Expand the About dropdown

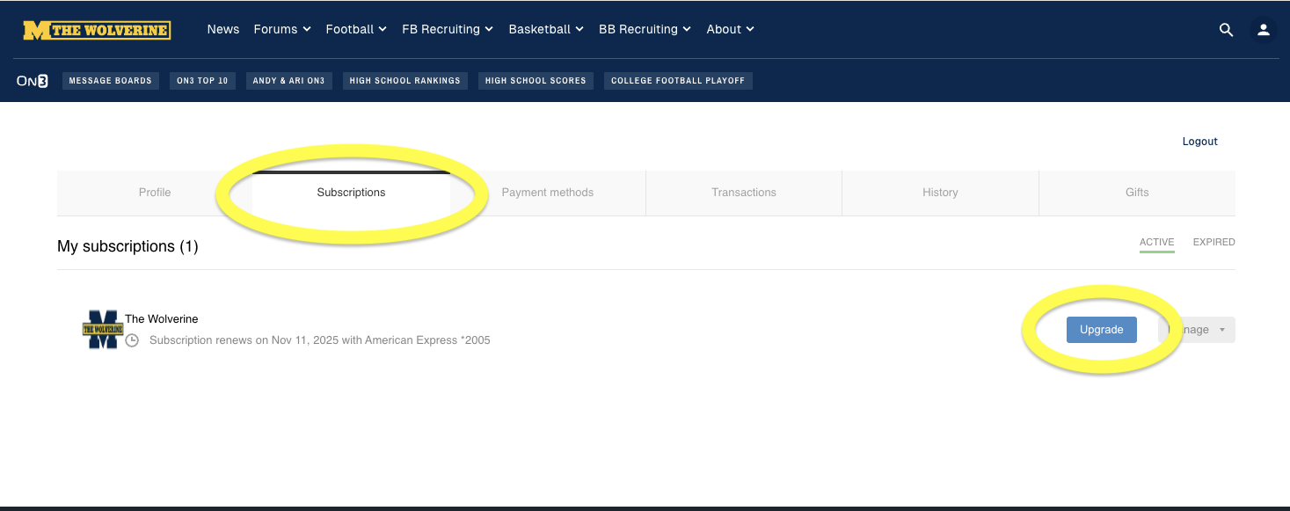pyautogui.click(x=731, y=29)
